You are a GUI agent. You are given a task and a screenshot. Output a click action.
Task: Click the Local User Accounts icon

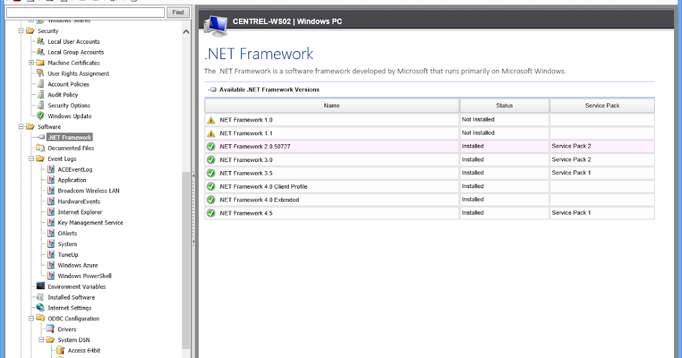click(40, 41)
